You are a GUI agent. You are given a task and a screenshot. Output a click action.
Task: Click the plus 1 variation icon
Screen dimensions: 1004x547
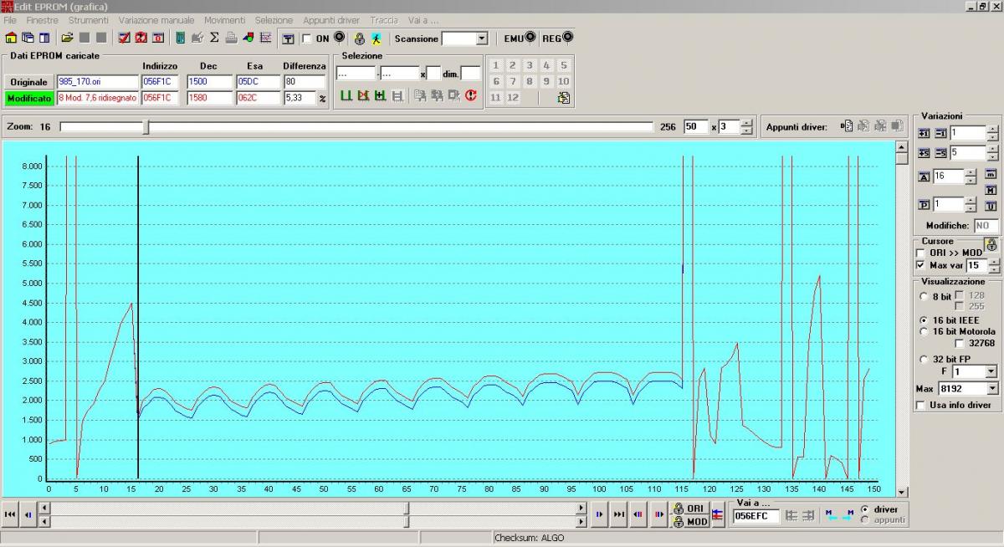pyautogui.click(x=924, y=133)
